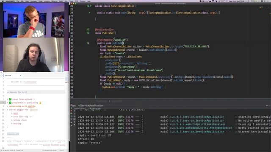Image resolution: width=271 pixels, height=152 pixels.
Task: Stop the running ServiceApplication process
Action: tap(72, 111)
